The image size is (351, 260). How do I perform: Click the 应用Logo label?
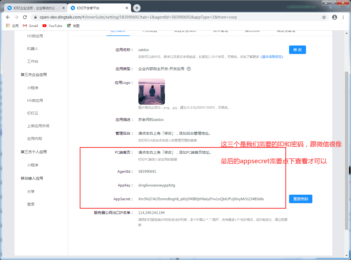click(x=124, y=83)
